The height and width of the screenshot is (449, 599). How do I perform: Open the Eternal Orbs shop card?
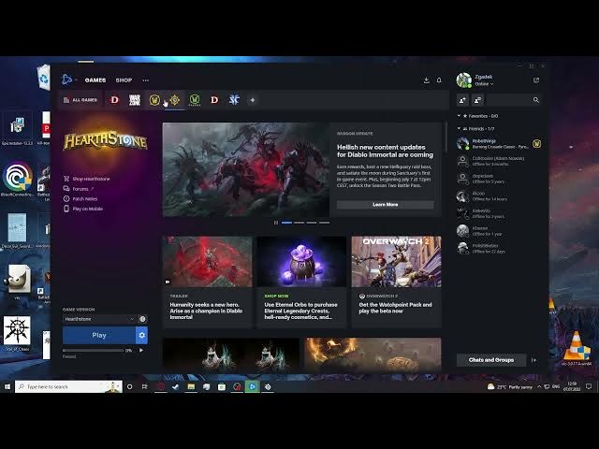tap(301, 282)
